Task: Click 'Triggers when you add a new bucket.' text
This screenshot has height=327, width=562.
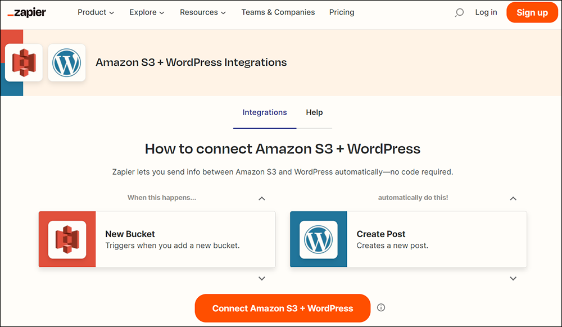Action: [173, 246]
